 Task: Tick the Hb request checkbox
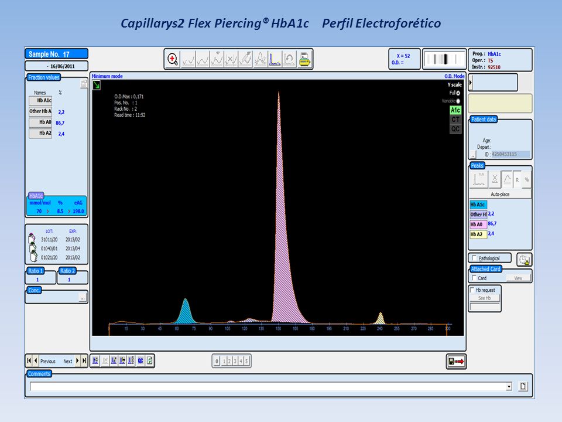pos(472,290)
